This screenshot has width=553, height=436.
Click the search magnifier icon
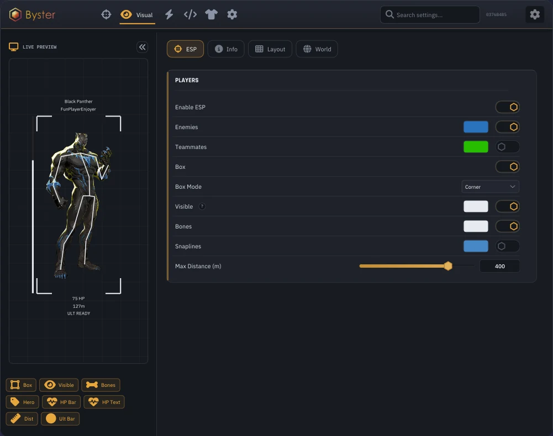point(389,14)
